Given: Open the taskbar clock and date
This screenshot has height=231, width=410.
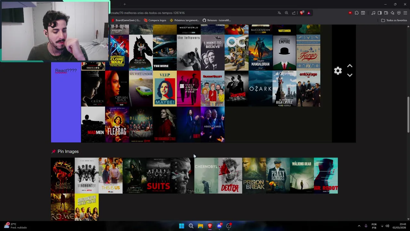Looking at the screenshot, I should tap(399, 226).
